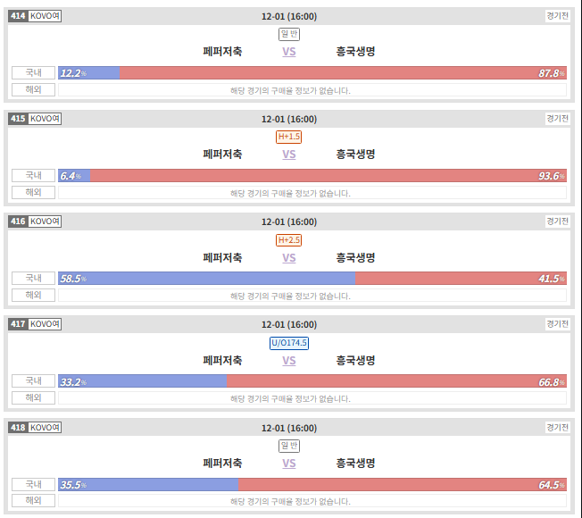Viewport: 582px width, 518px height.
Task: Click the 414 match number badge
Action: click(x=18, y=16)
